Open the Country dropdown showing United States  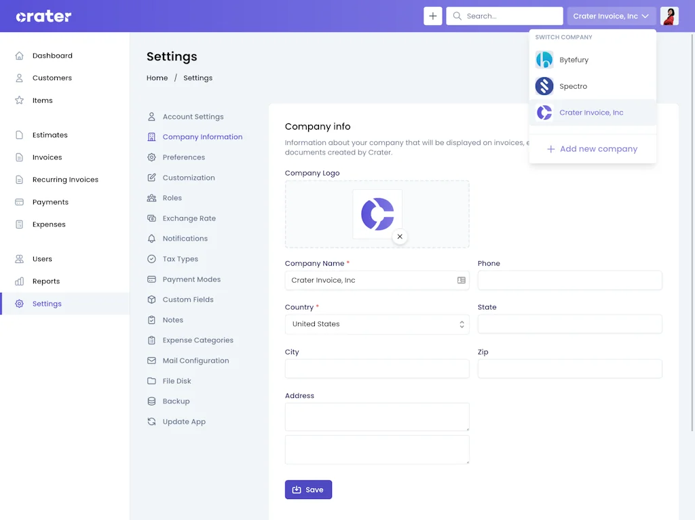[x=377, y=324]
